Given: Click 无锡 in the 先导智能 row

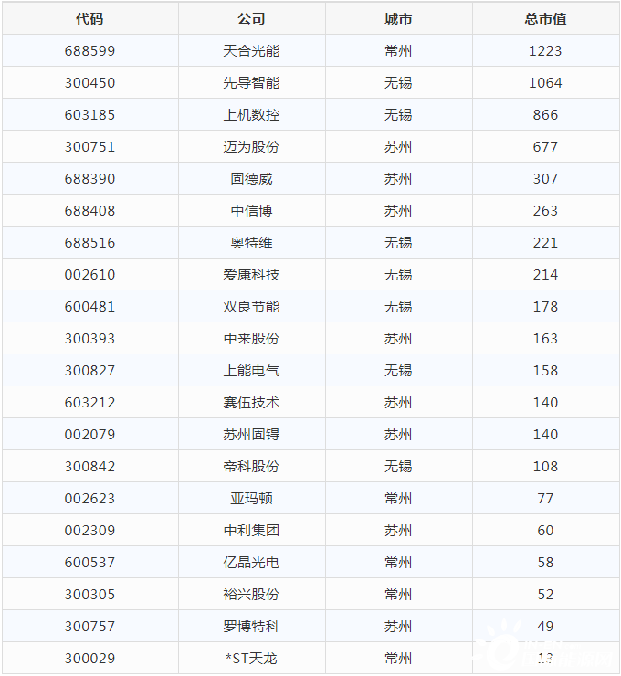Looking at the screenshot, I should [398, 83].
